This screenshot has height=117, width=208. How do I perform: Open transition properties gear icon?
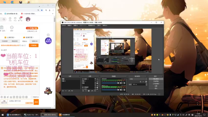[146, 82]
